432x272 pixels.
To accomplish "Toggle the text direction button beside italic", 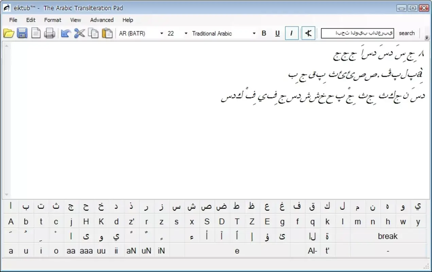I will click(x=308, y=33).
